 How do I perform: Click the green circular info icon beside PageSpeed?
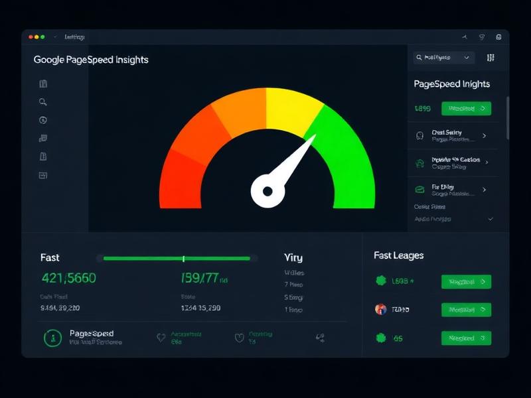coord(52,338)
